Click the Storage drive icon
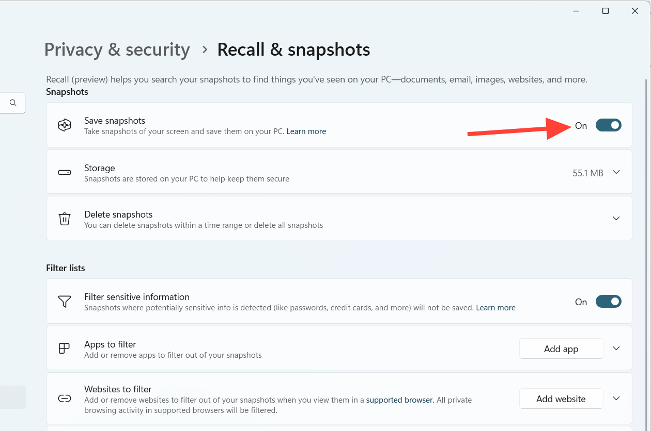 pos(65,173)
